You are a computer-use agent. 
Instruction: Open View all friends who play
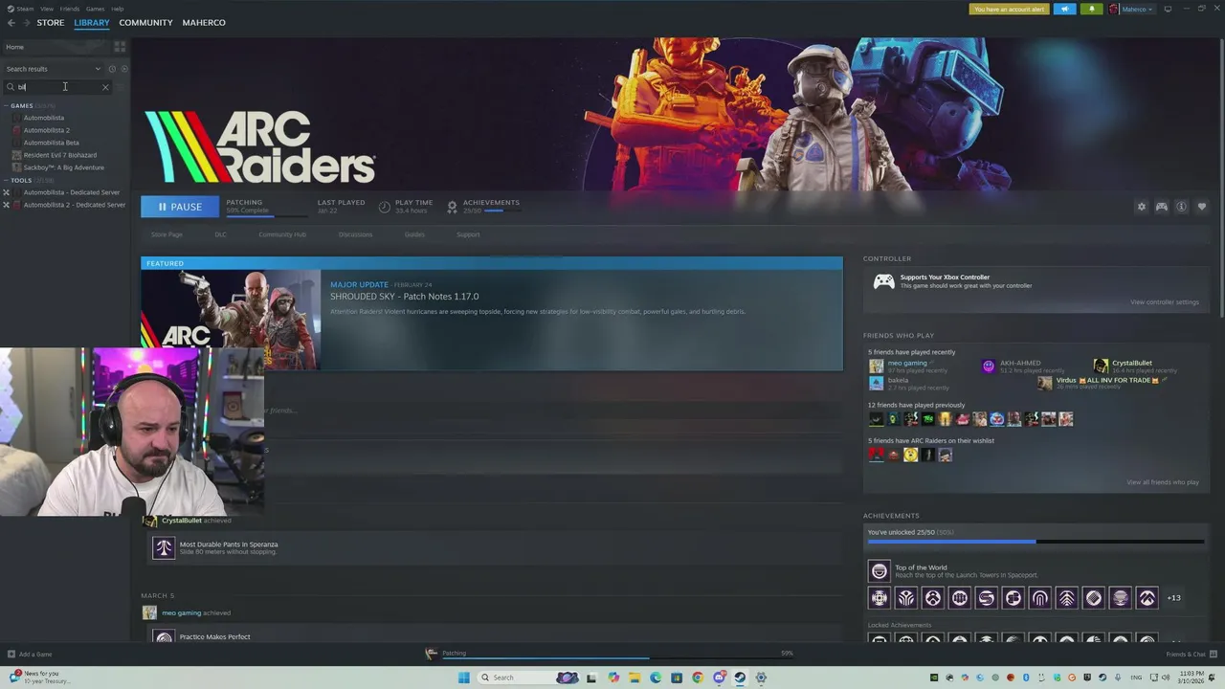pyautogui.click(x=1163, y=482)
